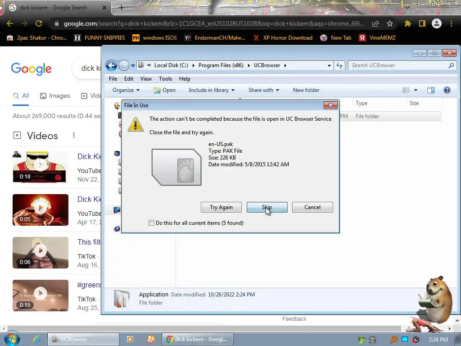The image size is (461, 346).
Task: Click Explorer forward navigation button
Action: (x=124, y=65)
